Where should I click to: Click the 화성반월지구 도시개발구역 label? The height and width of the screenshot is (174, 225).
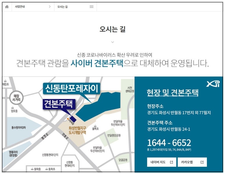point(77,130)
